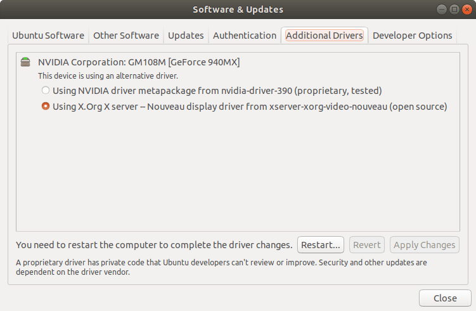The width and height of the screenshot is (476, 311).
Task: Select the Nouveau open source driver option
Action: point(46,107)
